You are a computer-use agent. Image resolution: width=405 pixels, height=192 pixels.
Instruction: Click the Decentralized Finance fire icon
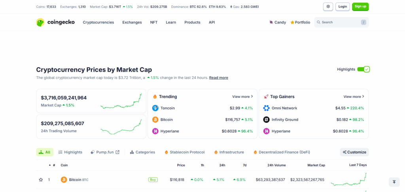255,152
